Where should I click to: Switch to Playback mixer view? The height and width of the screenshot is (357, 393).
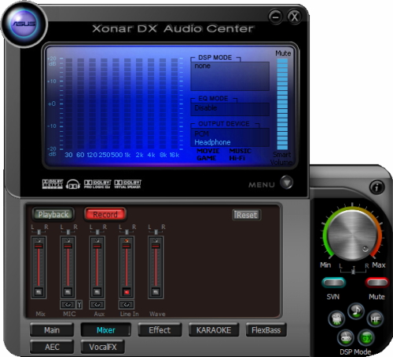[x=53, y=214]
